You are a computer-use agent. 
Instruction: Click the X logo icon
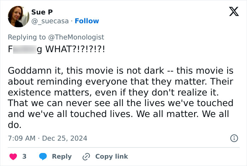point(231,12)
